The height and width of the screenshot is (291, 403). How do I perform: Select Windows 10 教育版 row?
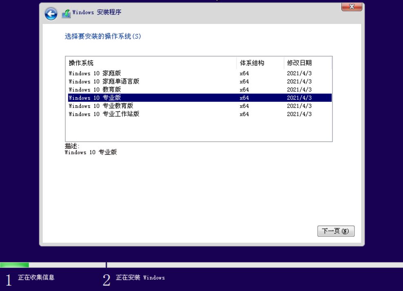tap(200, 90)
